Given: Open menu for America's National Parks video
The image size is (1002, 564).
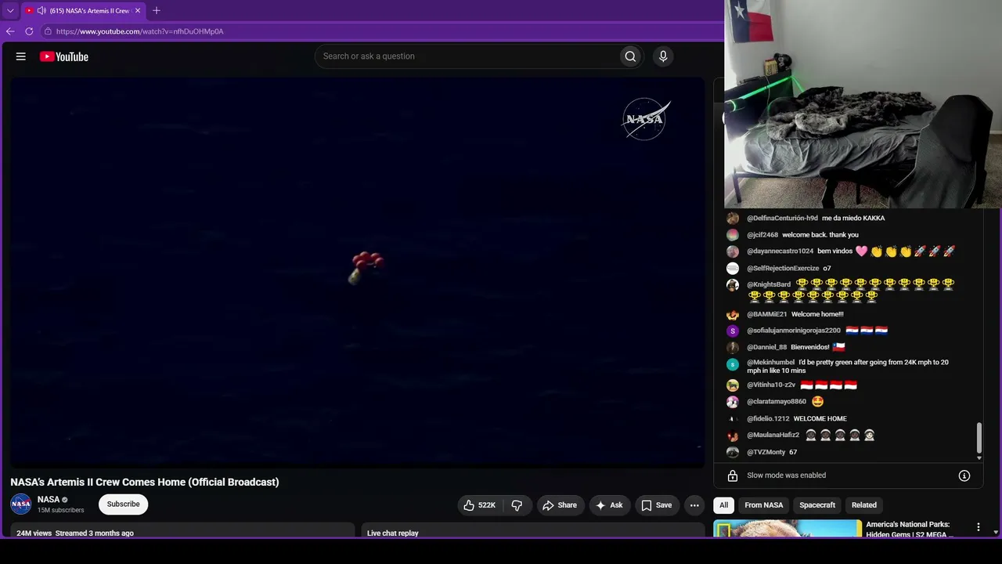Looking at the screenshot, I should (x=978, y=527).
